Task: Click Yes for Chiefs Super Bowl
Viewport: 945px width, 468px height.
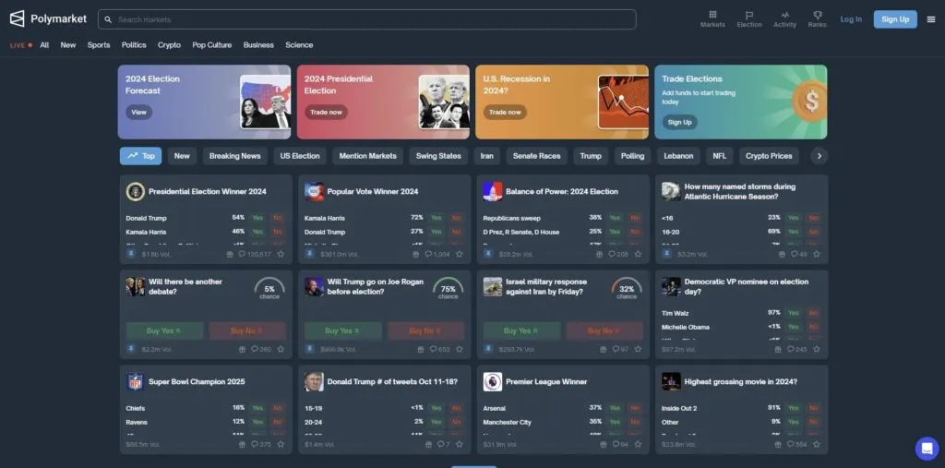Action: click(x=257, y=408)
